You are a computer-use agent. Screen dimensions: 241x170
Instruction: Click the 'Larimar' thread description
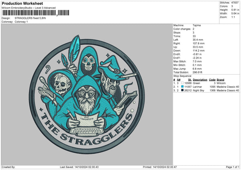pos(197,87)
